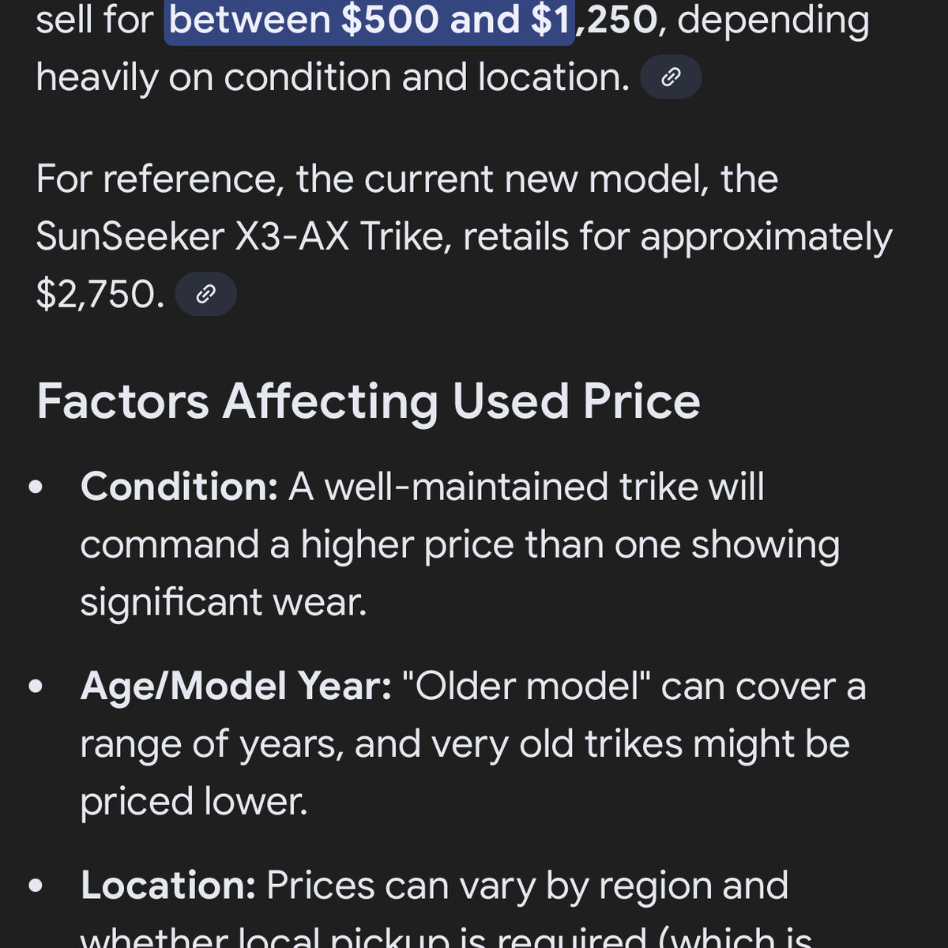Image resolution: width=948 pixels, height=948 pixels.
Task: Click the words "significant wear."
Action: [224, 602]
